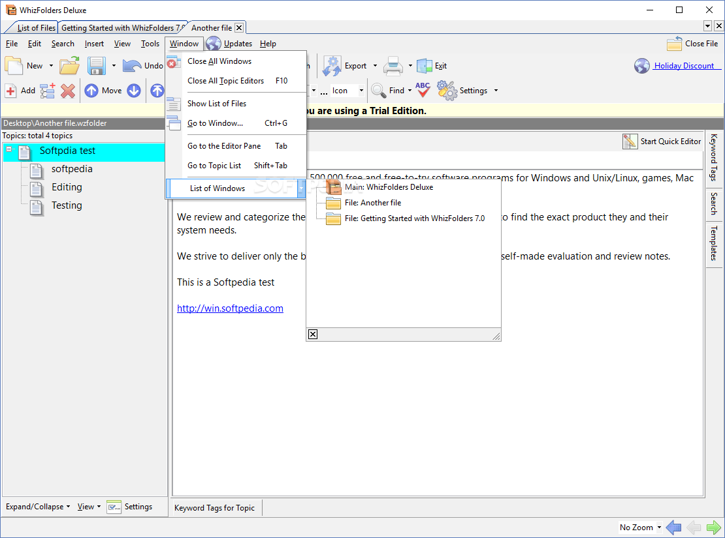This screenshot has width=725, height=538.
Task: Click the globe icon beside Holiday Discount
Action: pyautogui.click(x=642, y=66)
